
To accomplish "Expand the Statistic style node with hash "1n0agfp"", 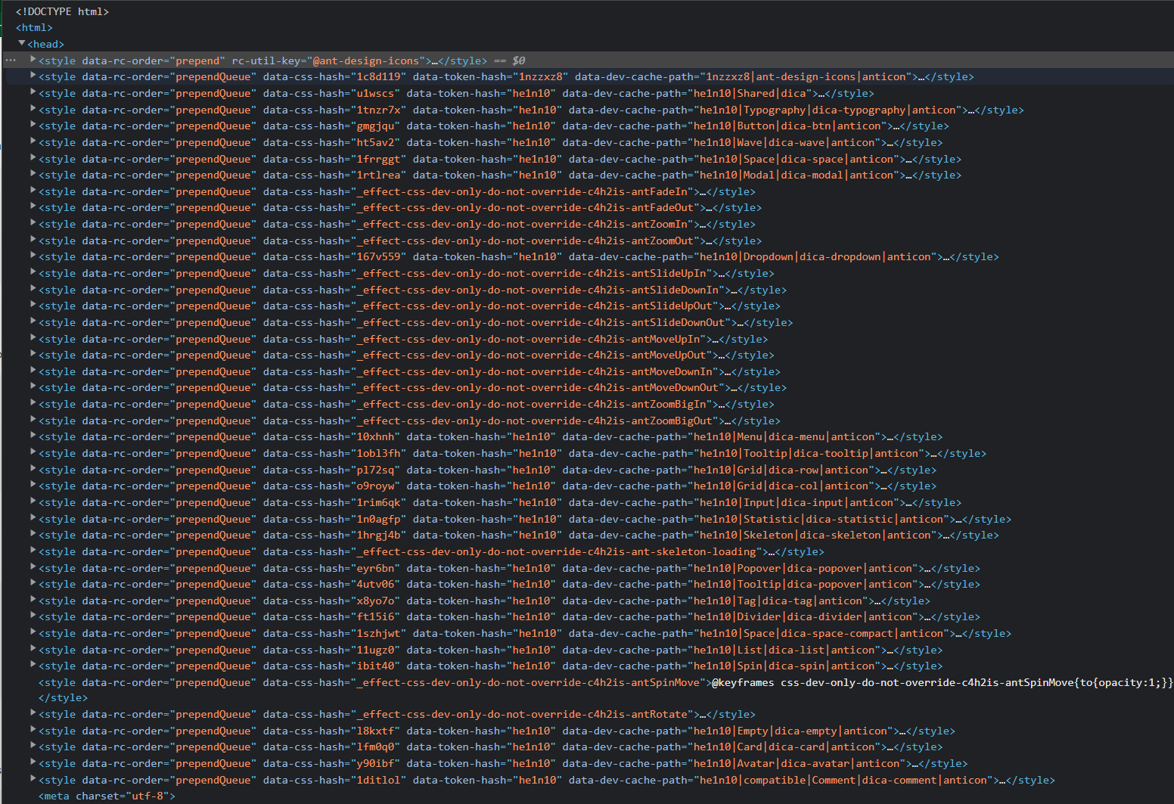I will 33,519.
